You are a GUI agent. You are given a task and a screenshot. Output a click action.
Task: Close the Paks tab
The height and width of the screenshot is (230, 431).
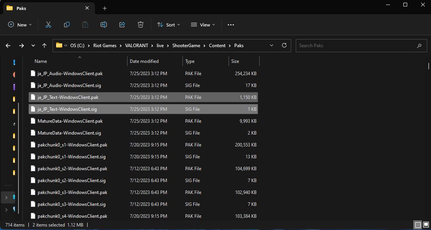pos(87,8)
